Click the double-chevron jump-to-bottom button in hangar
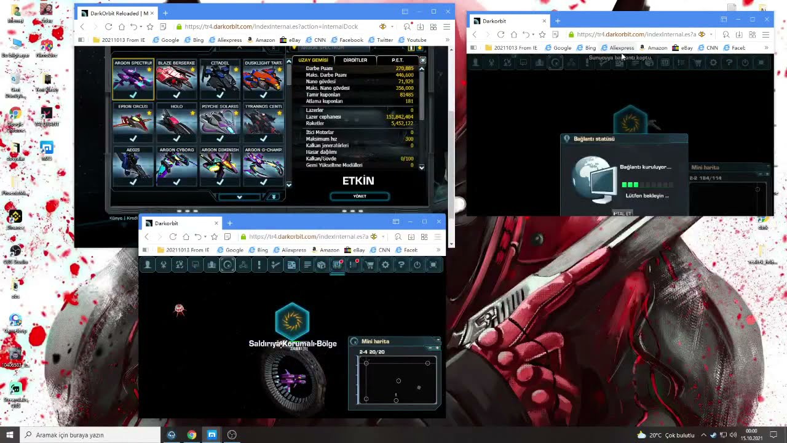The width and height of the screenshot is (787, 443). [274, 197]
